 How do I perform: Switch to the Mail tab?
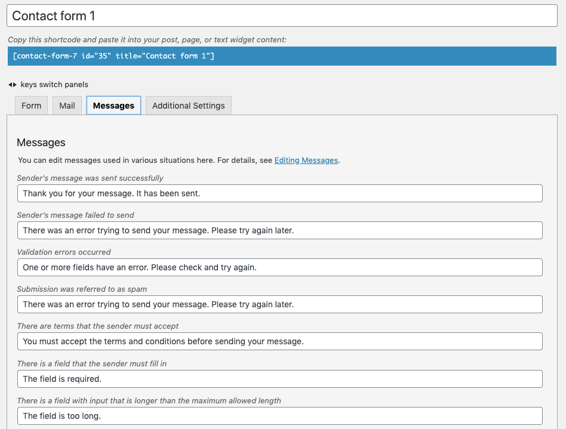coord(67,106)
